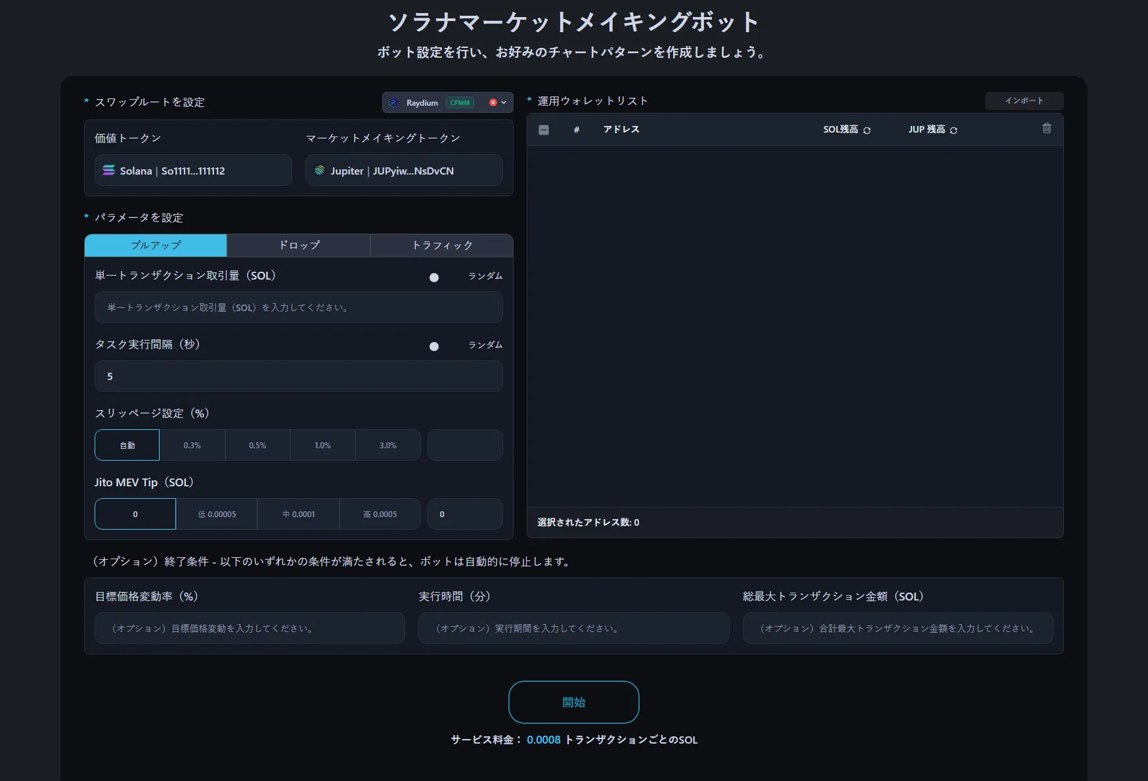
Task: Switch to the トラフィック tab
Action: point(442,245)
